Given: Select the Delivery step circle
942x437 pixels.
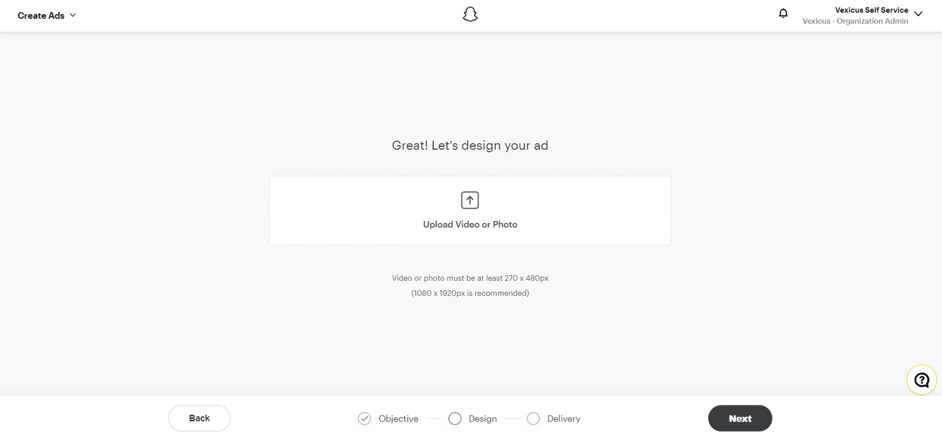Looking at the screenshot, I should (x=533, y=418).
